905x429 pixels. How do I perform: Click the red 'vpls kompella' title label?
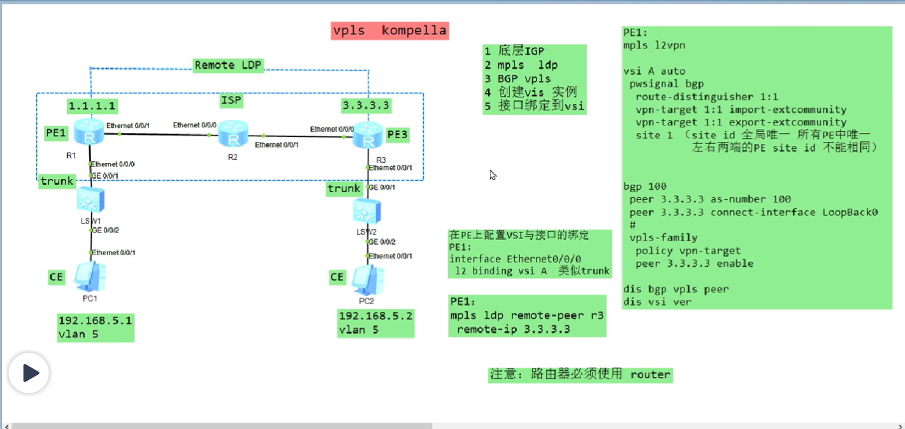pos(390,30)
